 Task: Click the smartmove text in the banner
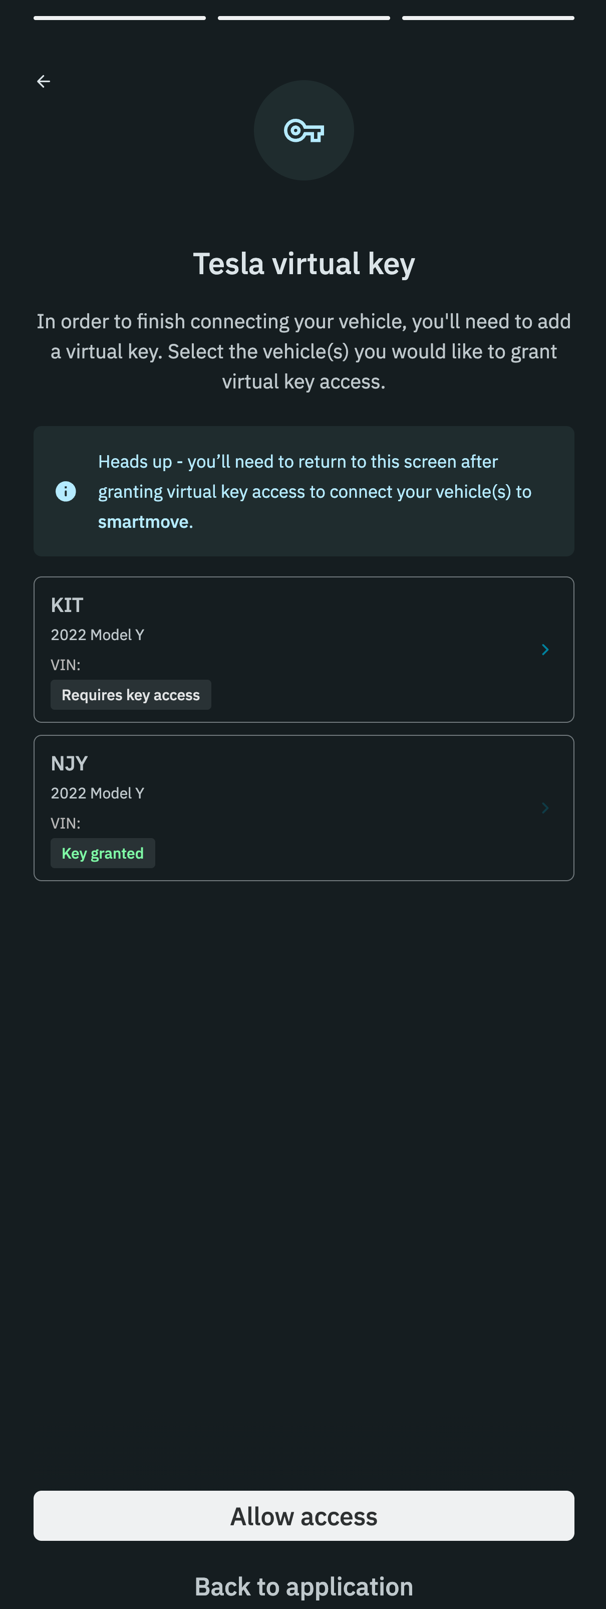pos(145,522)
